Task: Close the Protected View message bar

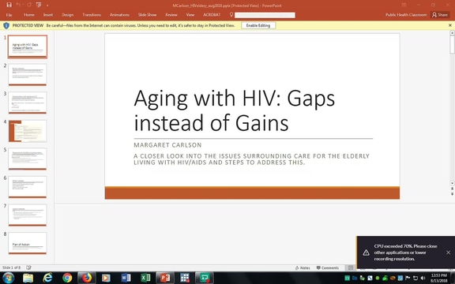Action: (450, 25)
